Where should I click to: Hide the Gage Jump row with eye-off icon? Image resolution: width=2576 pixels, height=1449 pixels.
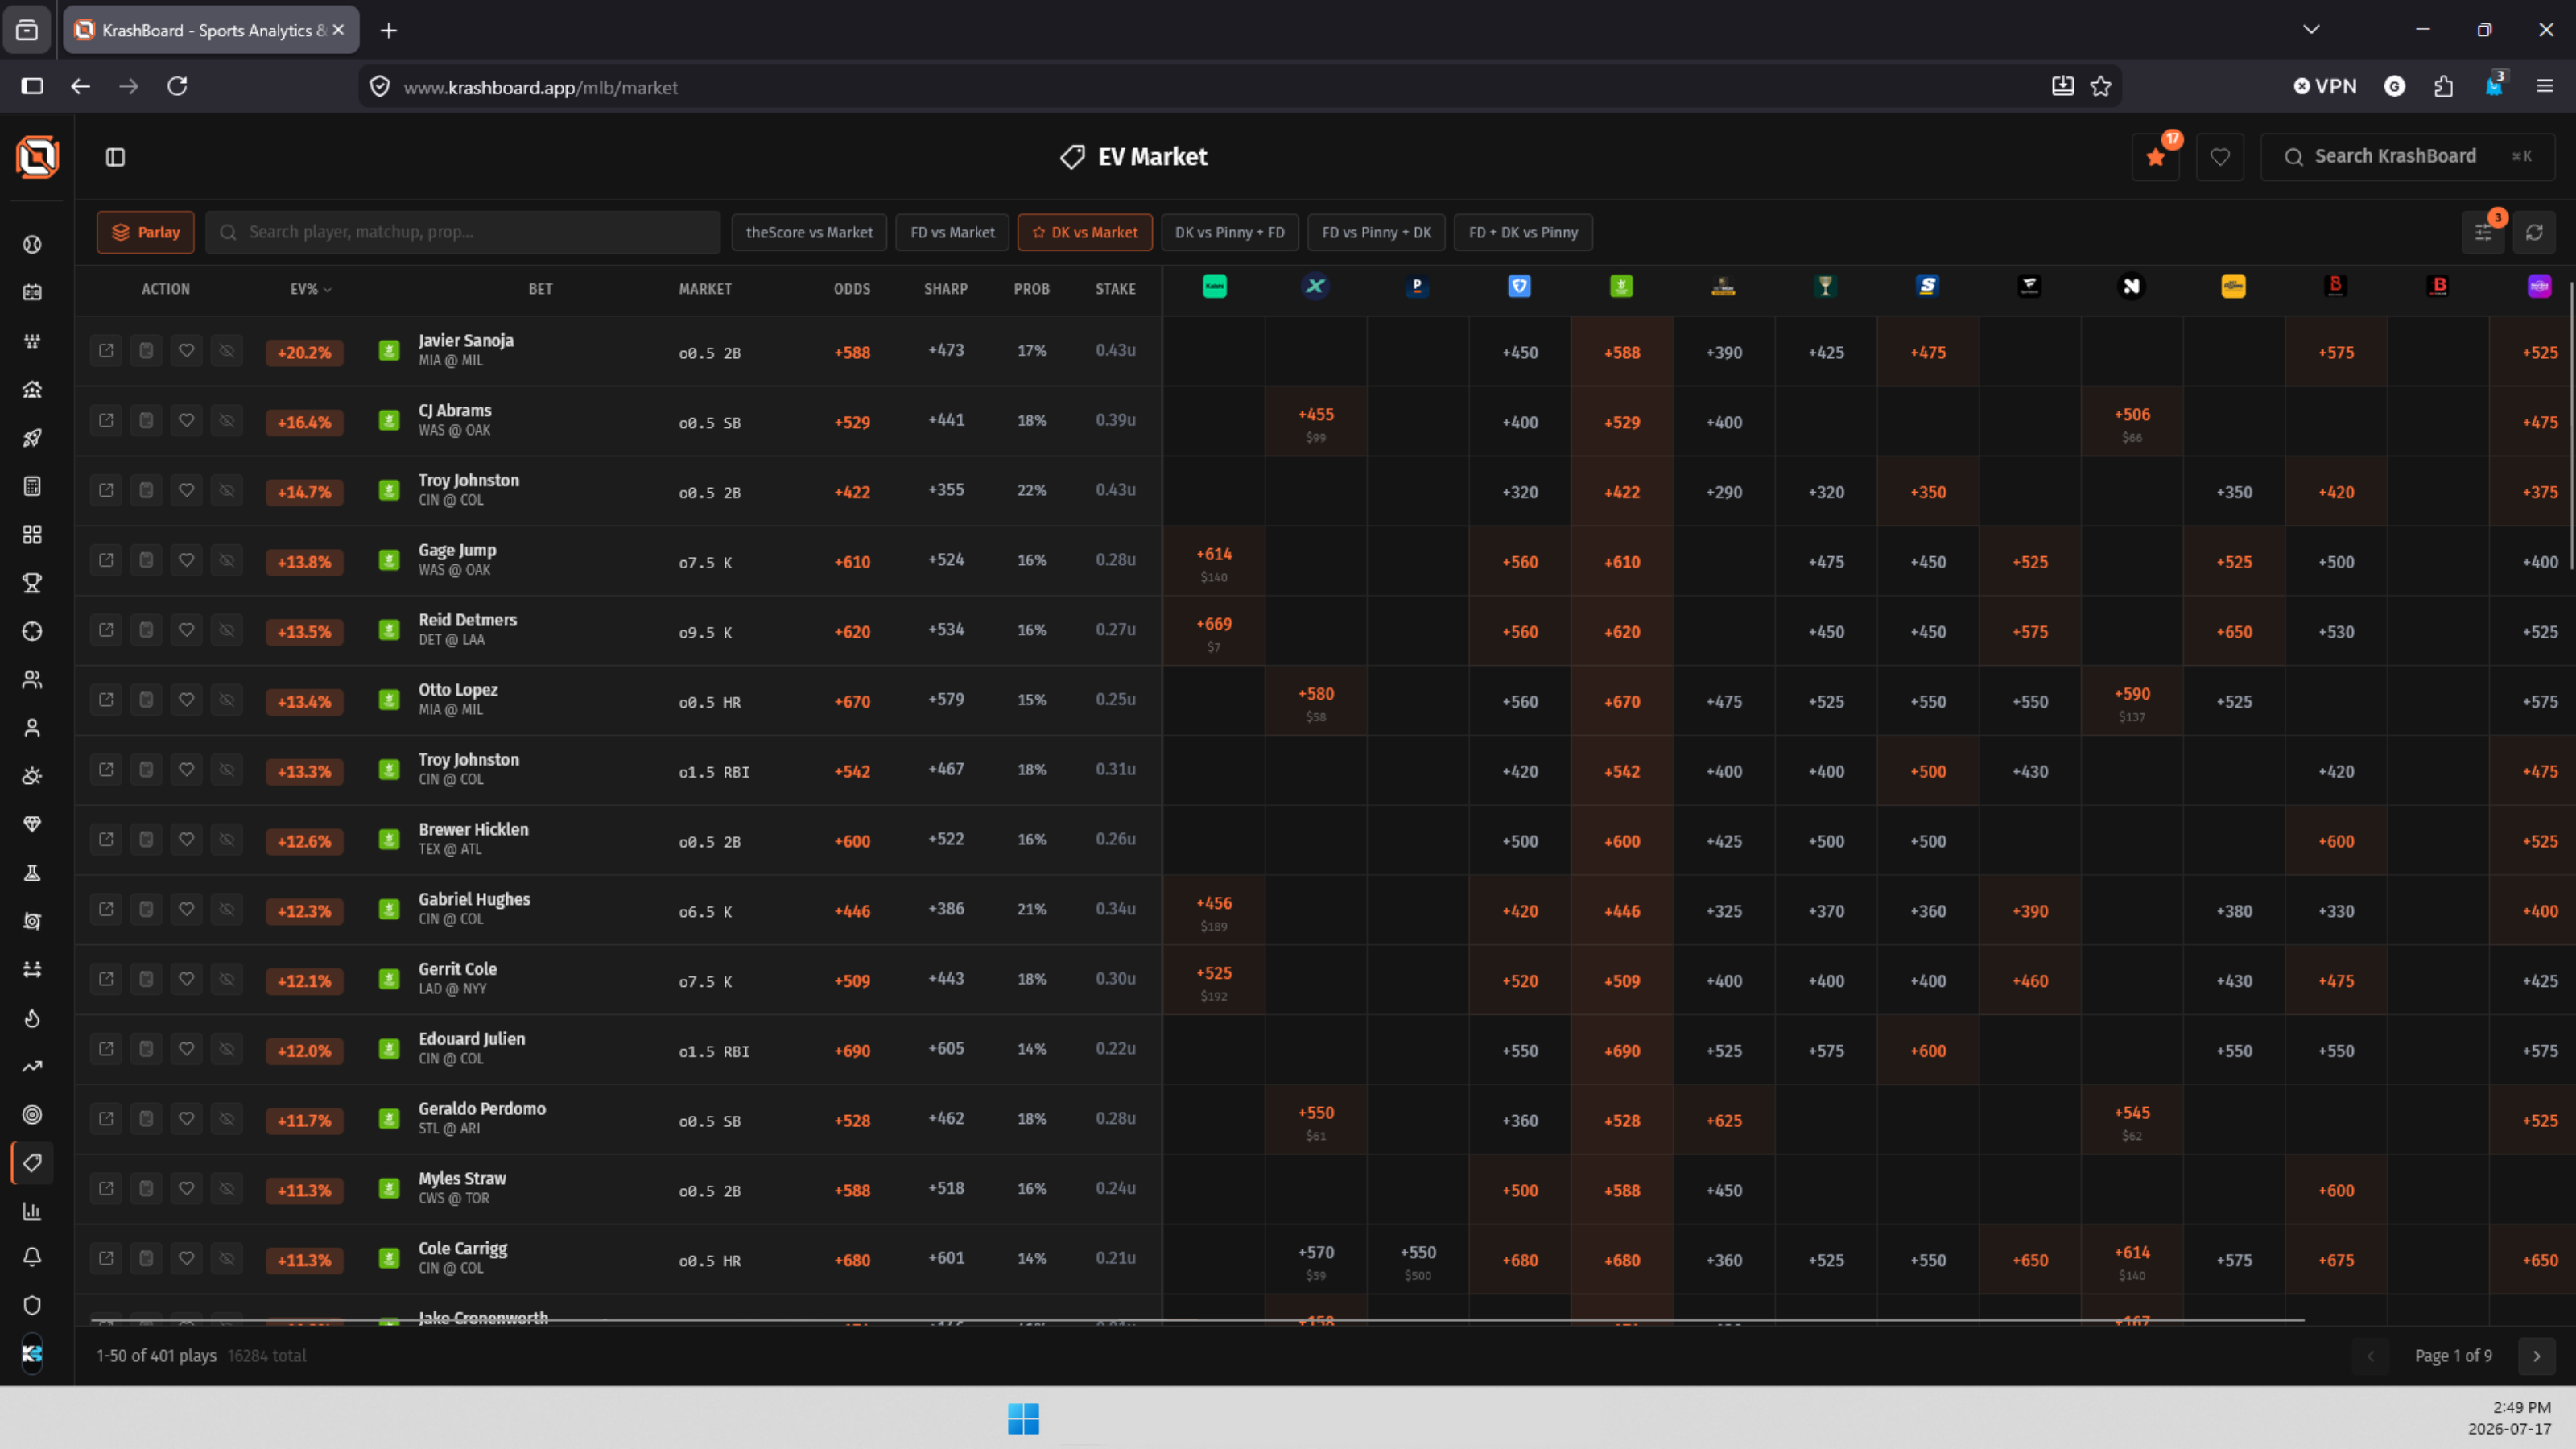[227, 560]
